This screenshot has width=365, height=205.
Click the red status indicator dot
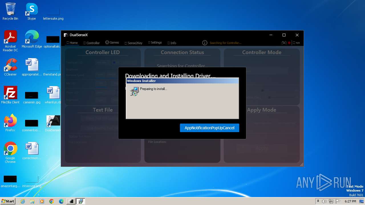(289, 43)
